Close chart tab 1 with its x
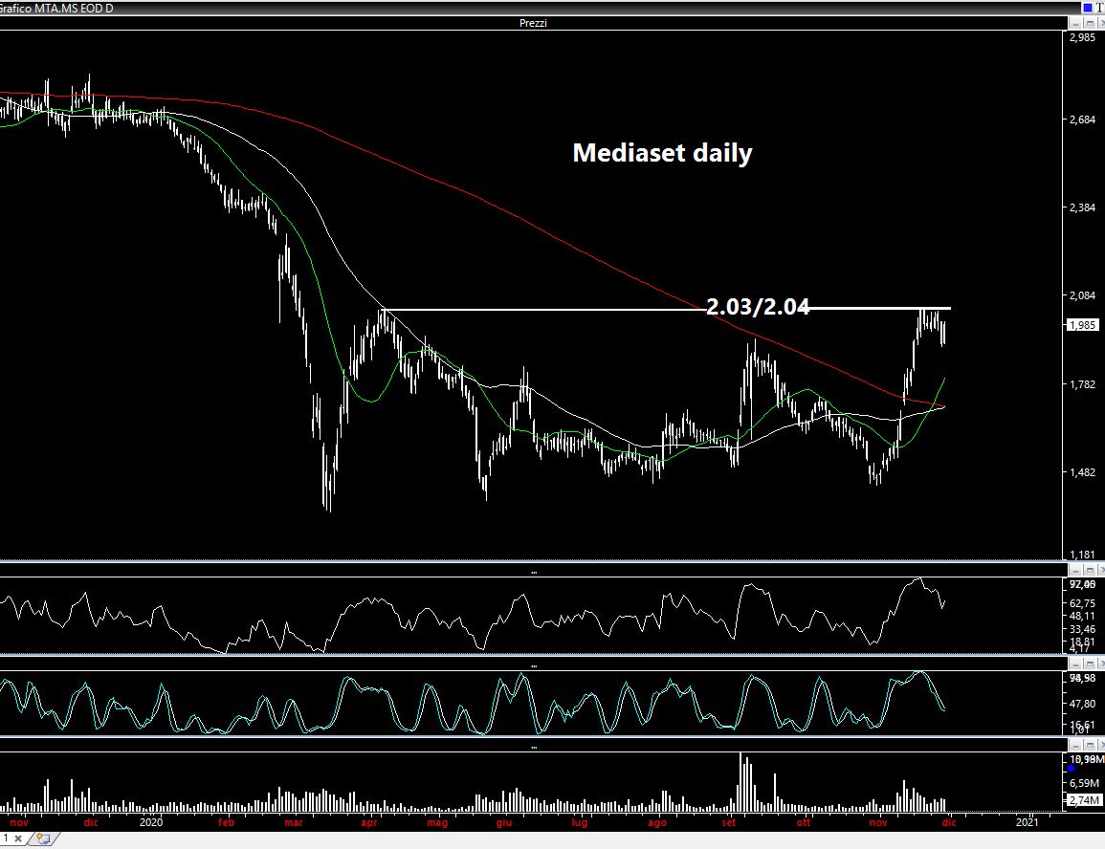Viewport: 1105px width, 849px height. click(18, 838)
